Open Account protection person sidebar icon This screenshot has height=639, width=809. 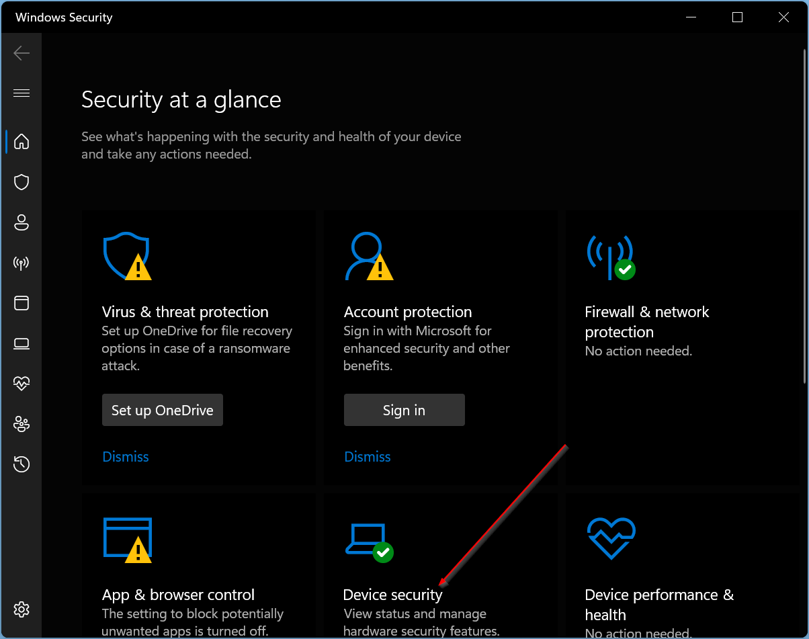22,222
